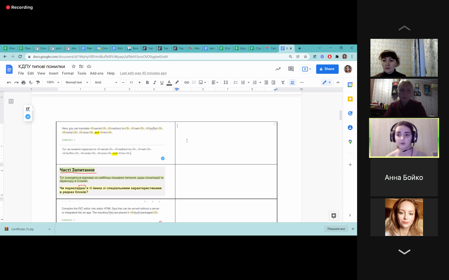Open 'Last edit was 45 minutes ago' link
The height and width of the screenshot is (280, 449).
(x=143, y=73)
